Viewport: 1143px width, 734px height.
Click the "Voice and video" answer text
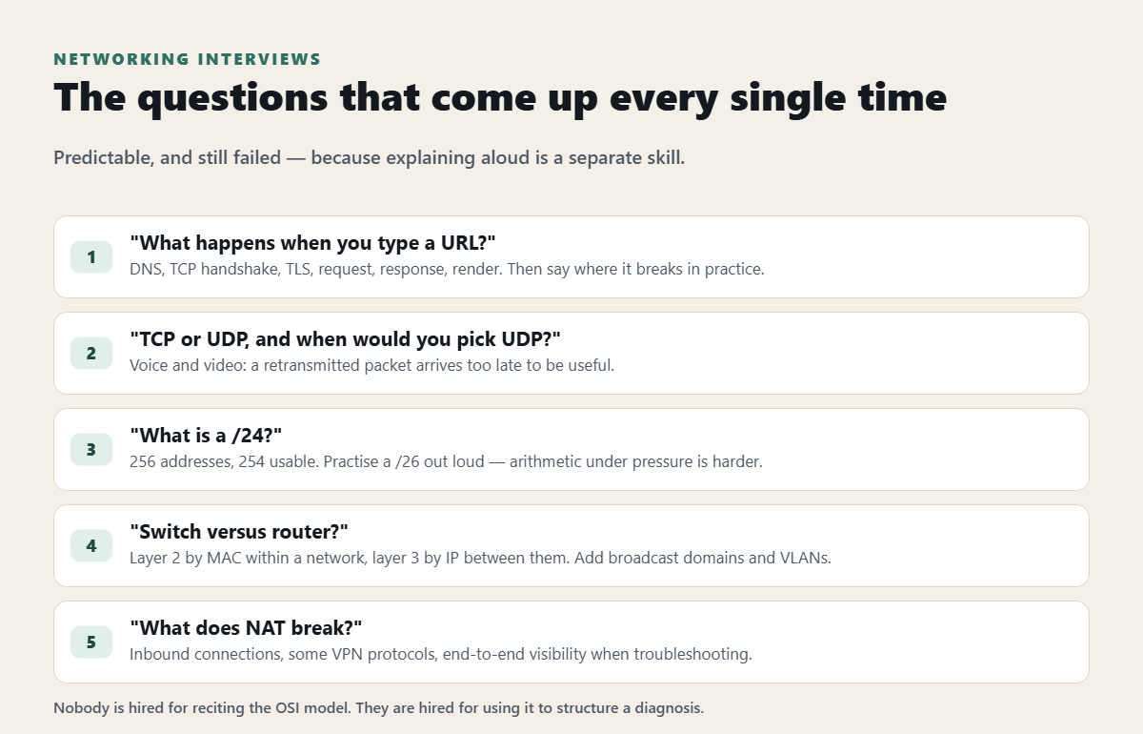(x=371, y=366)
